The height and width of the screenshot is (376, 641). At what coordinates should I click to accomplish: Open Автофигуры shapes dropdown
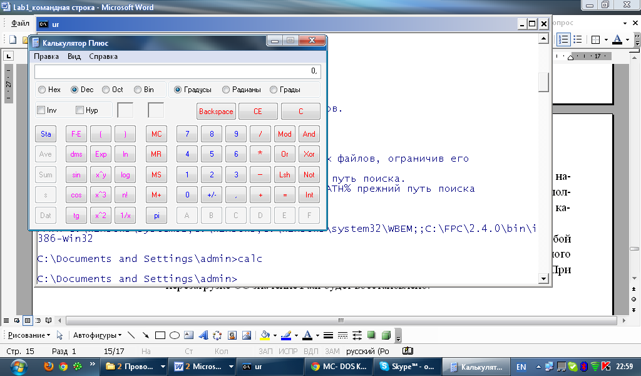point(97,335)
